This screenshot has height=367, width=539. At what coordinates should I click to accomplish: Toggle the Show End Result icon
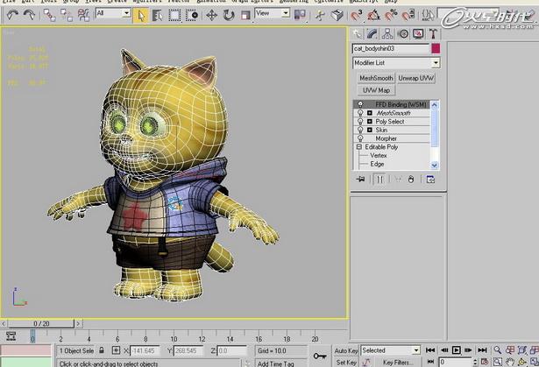click(379, 180)
